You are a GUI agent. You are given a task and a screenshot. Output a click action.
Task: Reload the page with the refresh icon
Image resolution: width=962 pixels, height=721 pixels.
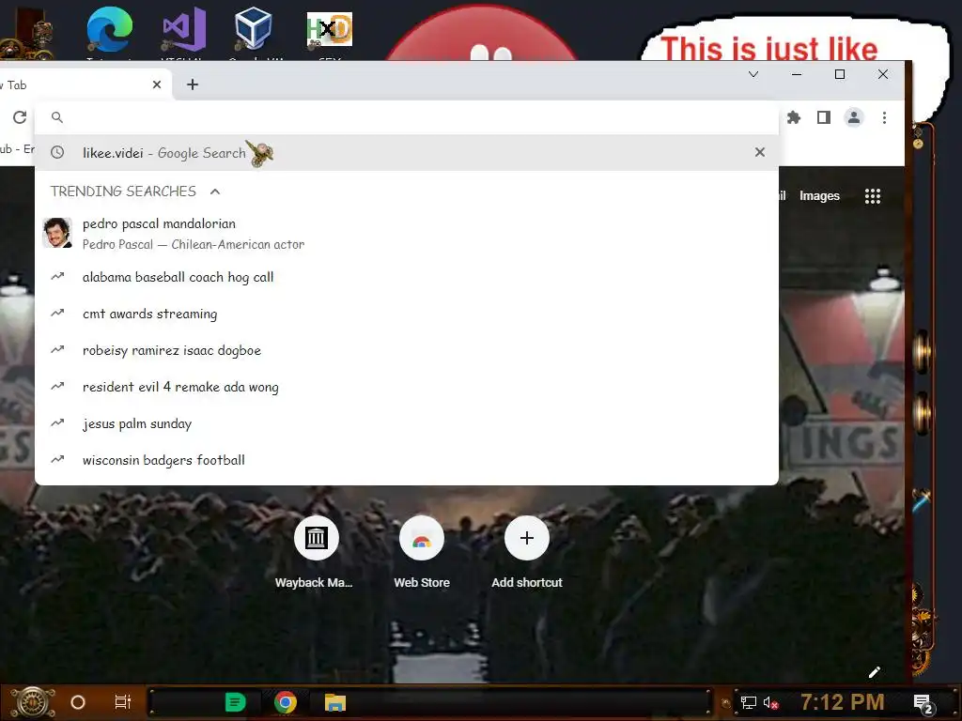(x=20, y=117)
